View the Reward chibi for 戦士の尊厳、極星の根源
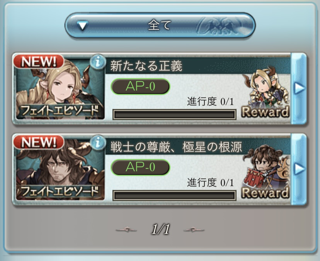This screenshot has width=320, height=261. [266, 173]
